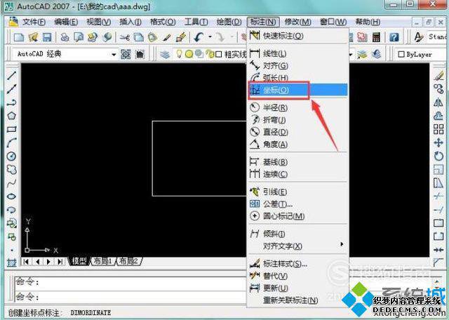The width and height of the screenshot is (449, 320).
Task: Select the Arc draw tool
Action: (x=11, y=142)
